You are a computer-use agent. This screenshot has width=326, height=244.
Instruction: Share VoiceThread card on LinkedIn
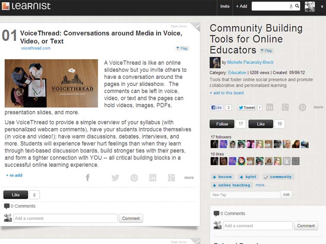[x=153, y=178]
